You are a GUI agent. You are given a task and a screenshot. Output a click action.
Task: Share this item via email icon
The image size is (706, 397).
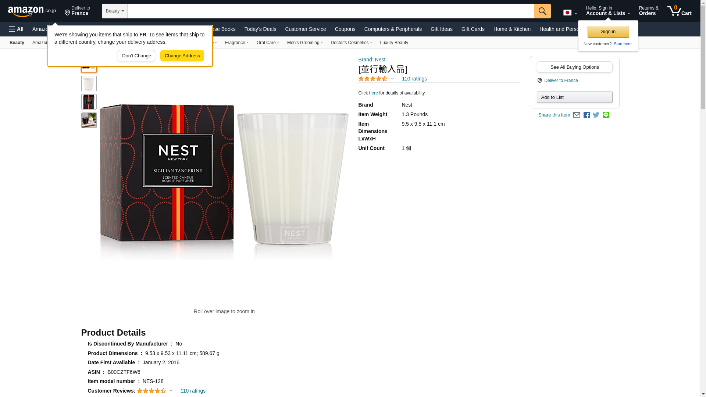coord(577,115)
